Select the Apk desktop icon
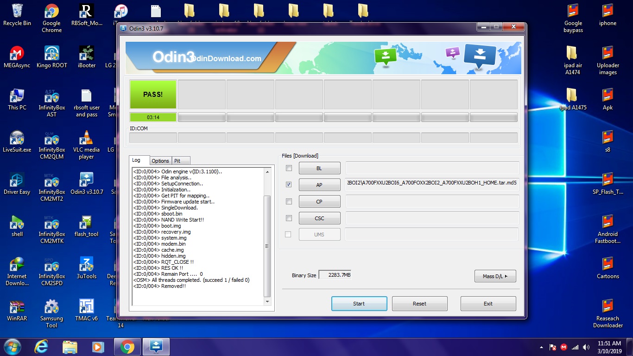Screen dimensions: 633x356 coord(608,99)
